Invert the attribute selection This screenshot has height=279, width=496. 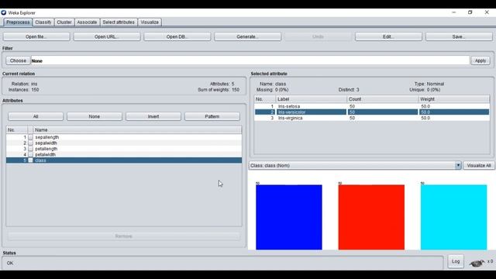(153, 116)
